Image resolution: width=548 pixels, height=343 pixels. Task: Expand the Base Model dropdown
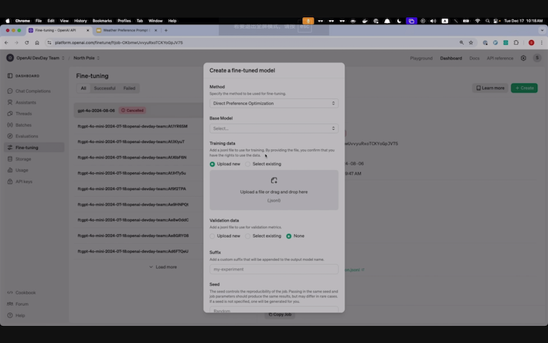point(274,128)
